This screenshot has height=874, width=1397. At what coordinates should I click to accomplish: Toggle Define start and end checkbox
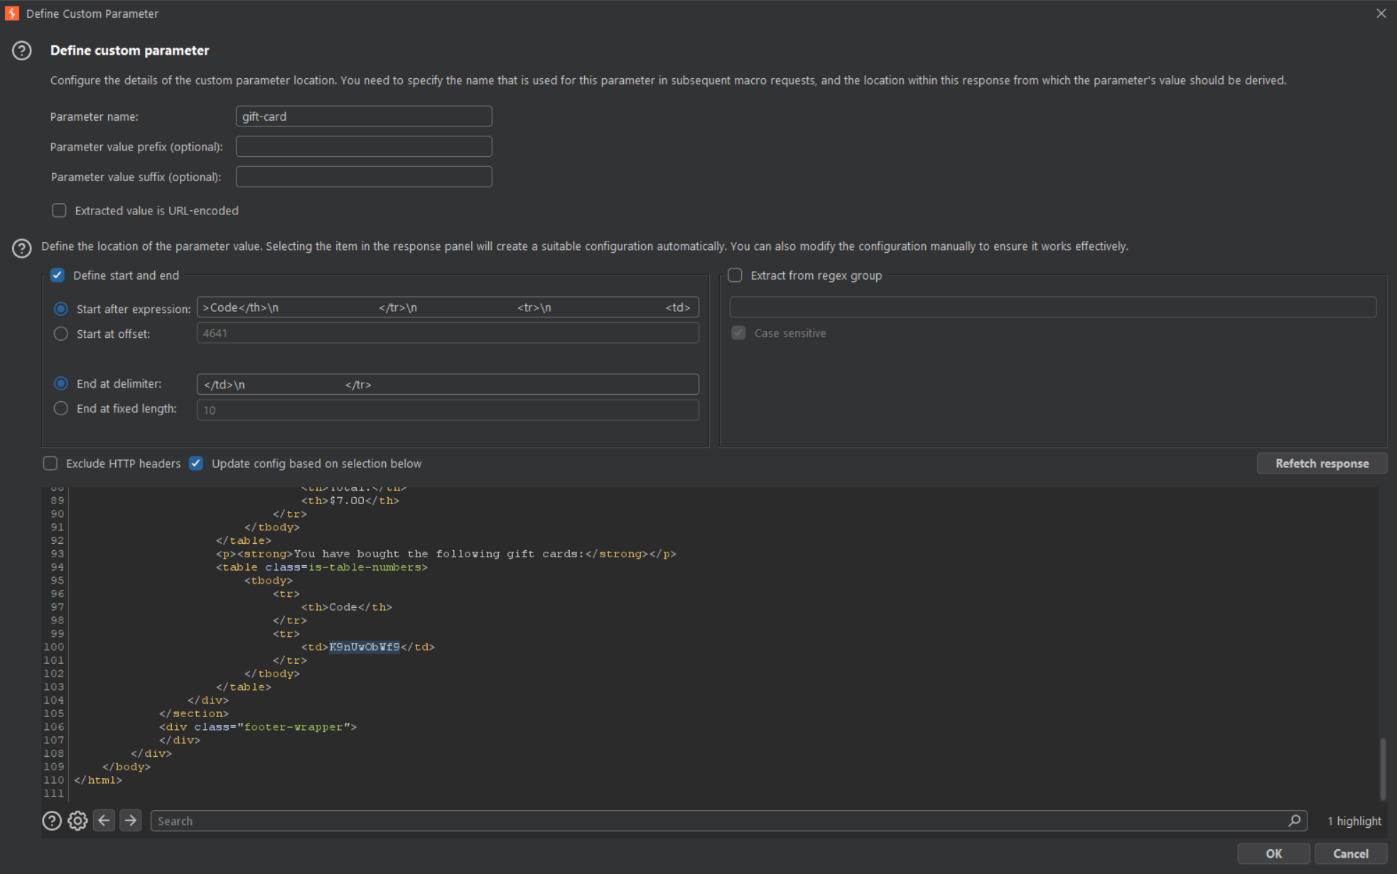coord(58,275)
